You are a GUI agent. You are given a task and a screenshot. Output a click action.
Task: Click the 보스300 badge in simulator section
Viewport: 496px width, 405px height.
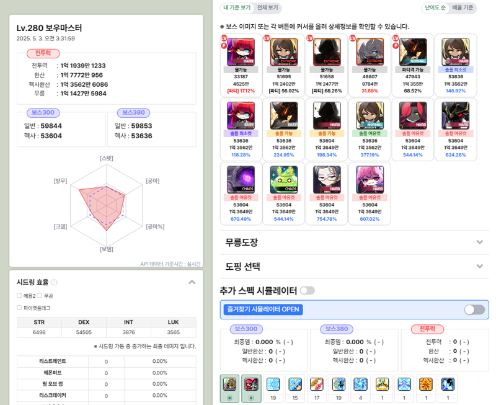pos(246,329)
